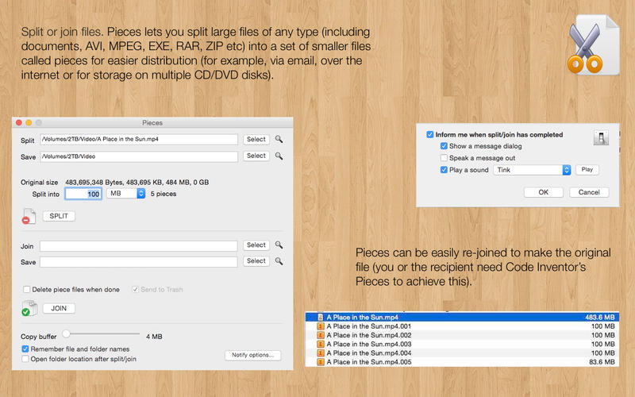
Task: Uncheck Remember file and folder names
Action: pos(25,349)
